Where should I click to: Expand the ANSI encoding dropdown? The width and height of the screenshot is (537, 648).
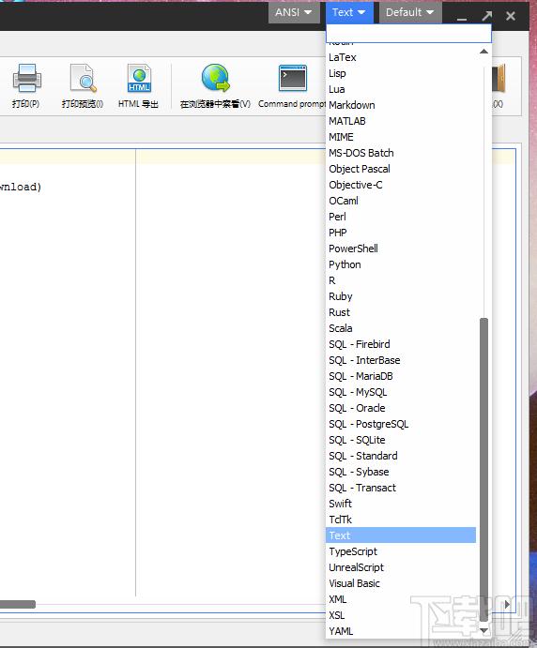coord(294,12)
